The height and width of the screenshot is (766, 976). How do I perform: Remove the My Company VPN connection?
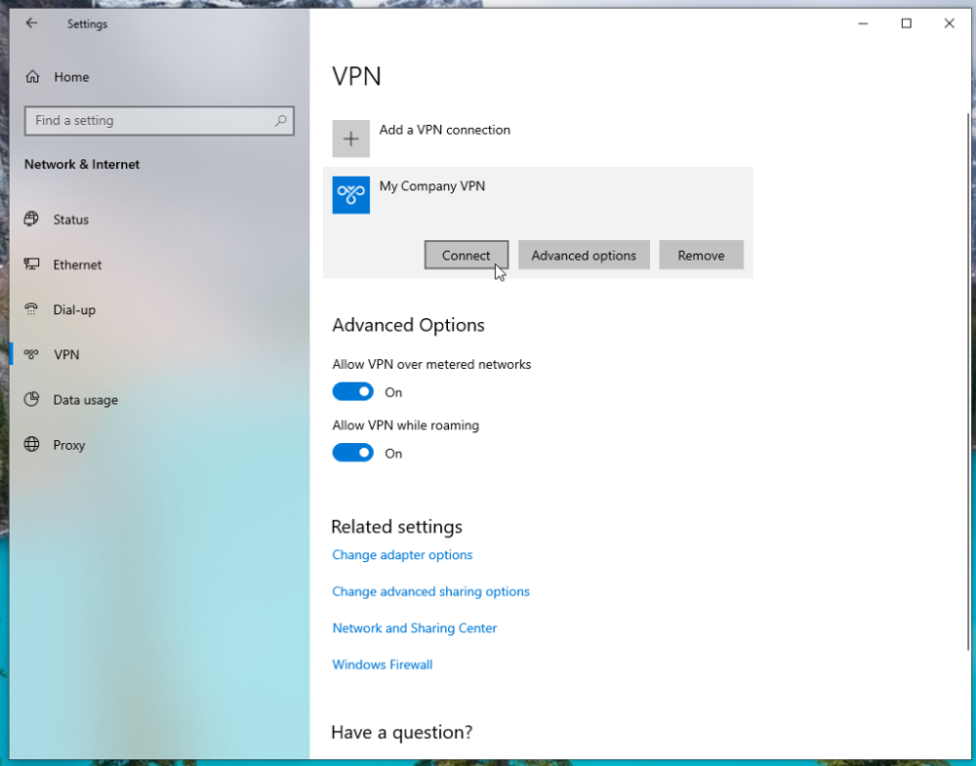(701, 255)
